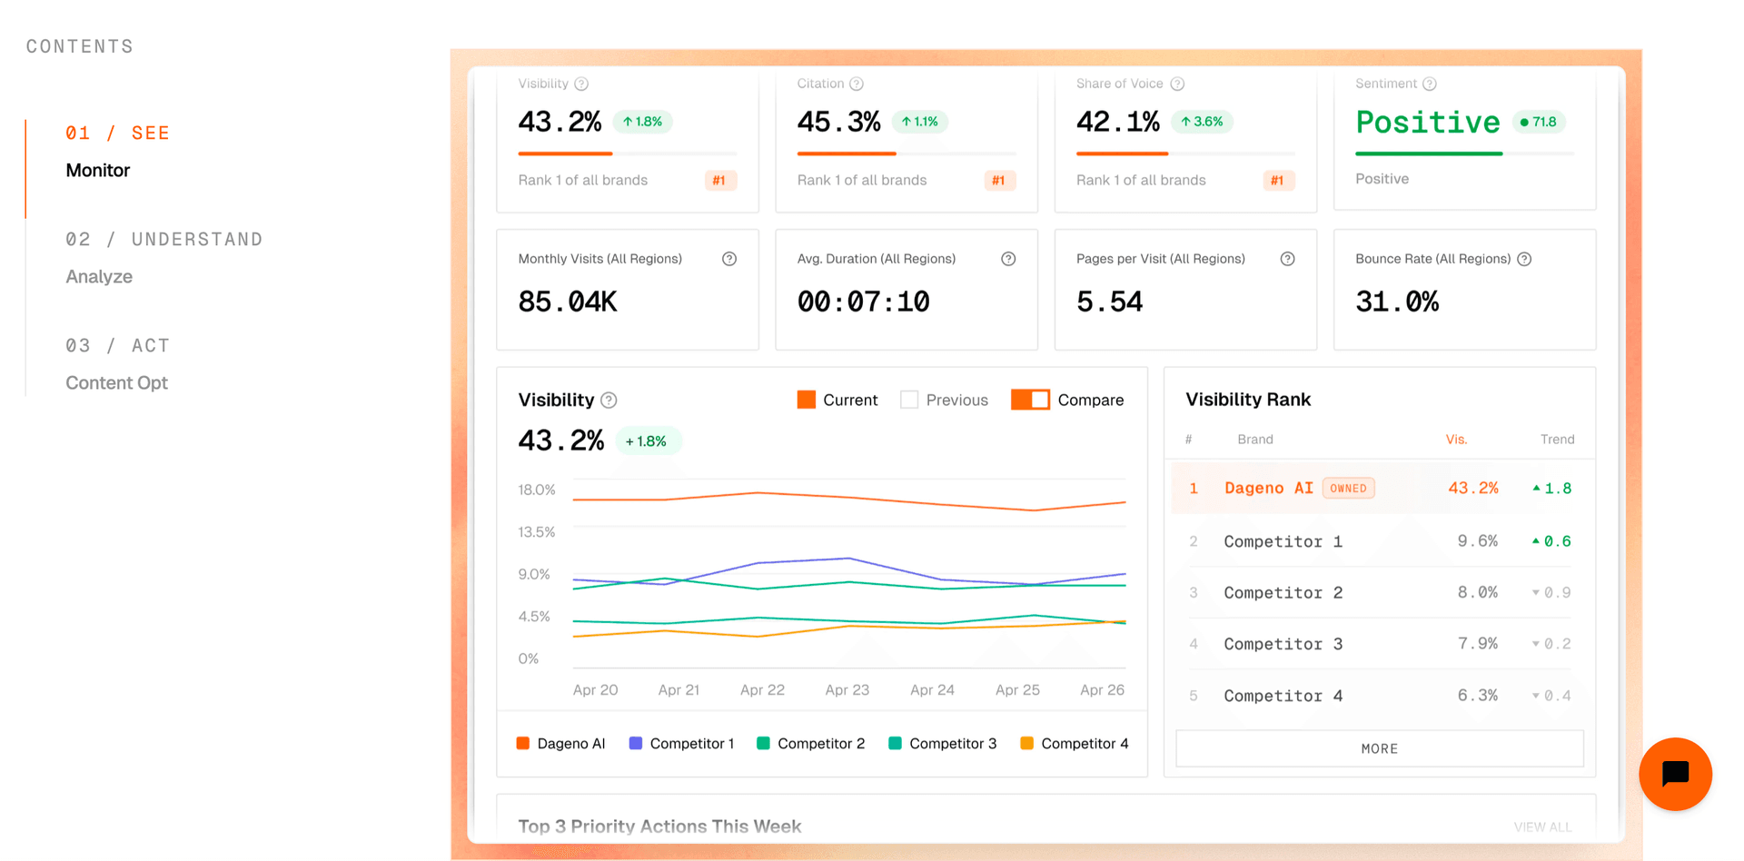
Task: Click help icon next to Visibility chart title
Action: (609, 400)
